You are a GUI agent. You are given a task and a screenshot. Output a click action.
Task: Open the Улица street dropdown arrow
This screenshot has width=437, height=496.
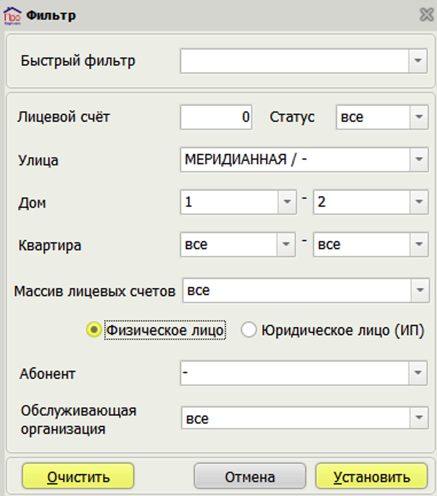[x=419, y=160]
